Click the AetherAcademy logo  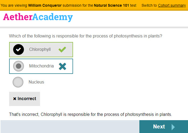tap(38, 17)
